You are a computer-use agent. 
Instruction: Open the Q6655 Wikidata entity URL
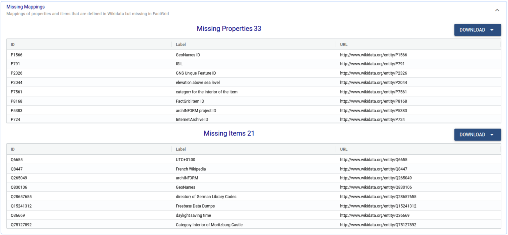pyautogui.click(x=376, y=160)
